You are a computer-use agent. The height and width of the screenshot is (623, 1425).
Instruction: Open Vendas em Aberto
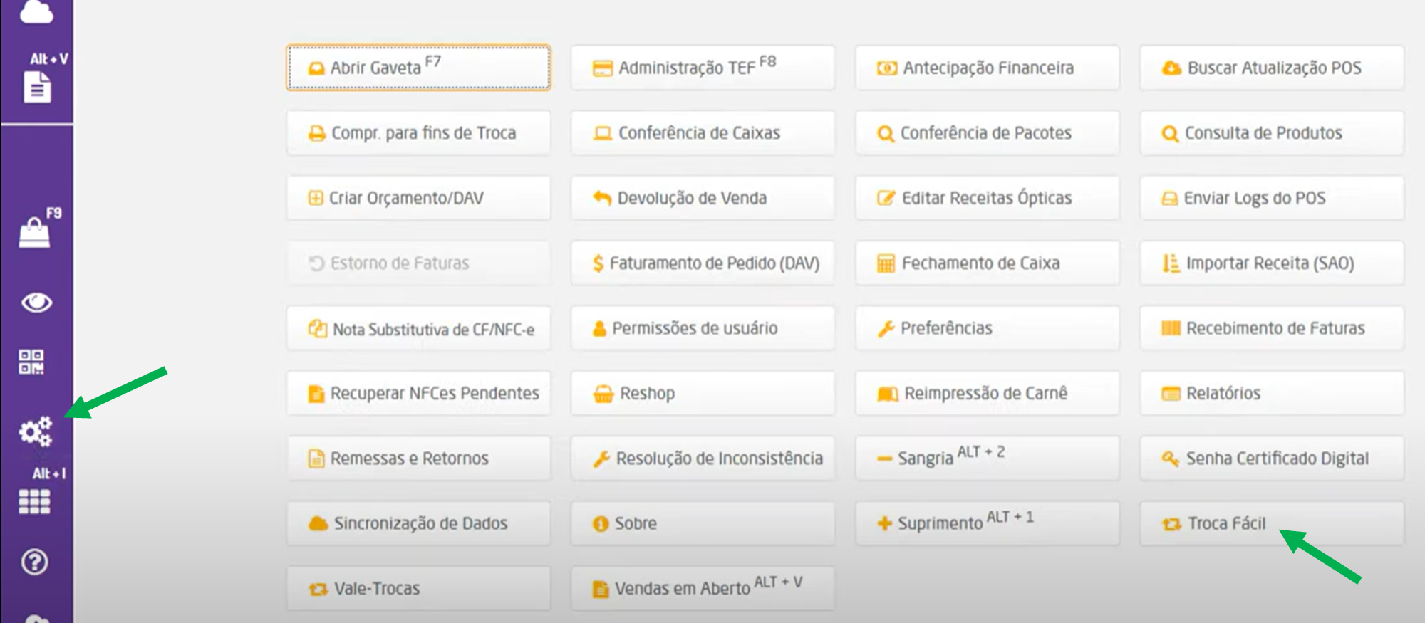click(703, 588)
